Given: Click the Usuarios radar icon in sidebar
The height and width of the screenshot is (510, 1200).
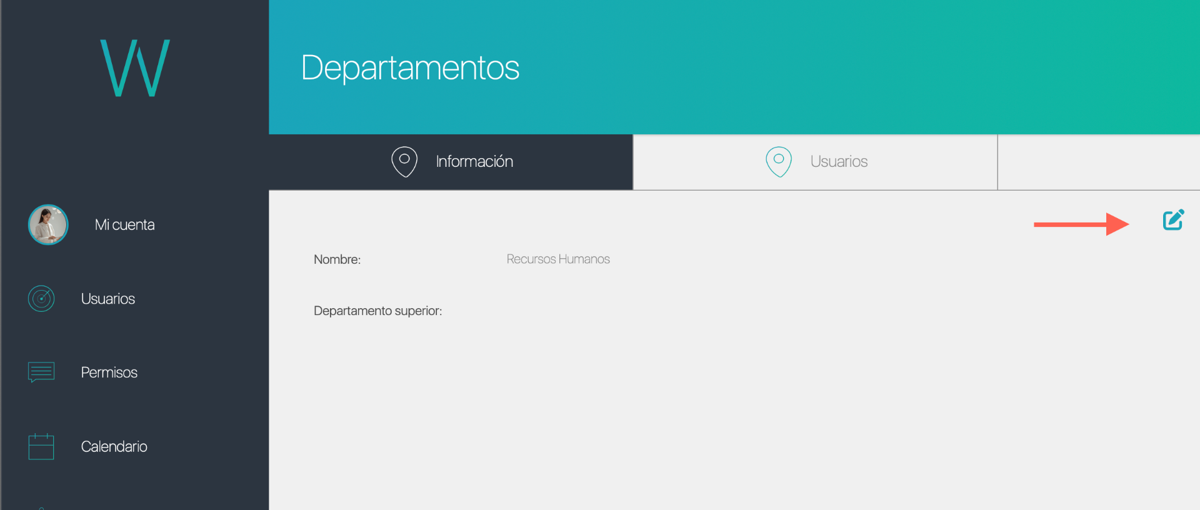Looking at the screenshot, I should tap(41, 299).
